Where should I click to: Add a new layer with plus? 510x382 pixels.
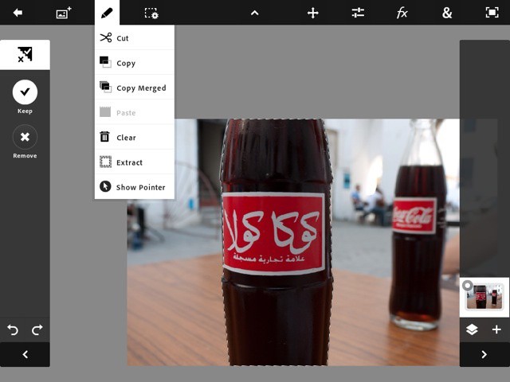coord(496,329)
